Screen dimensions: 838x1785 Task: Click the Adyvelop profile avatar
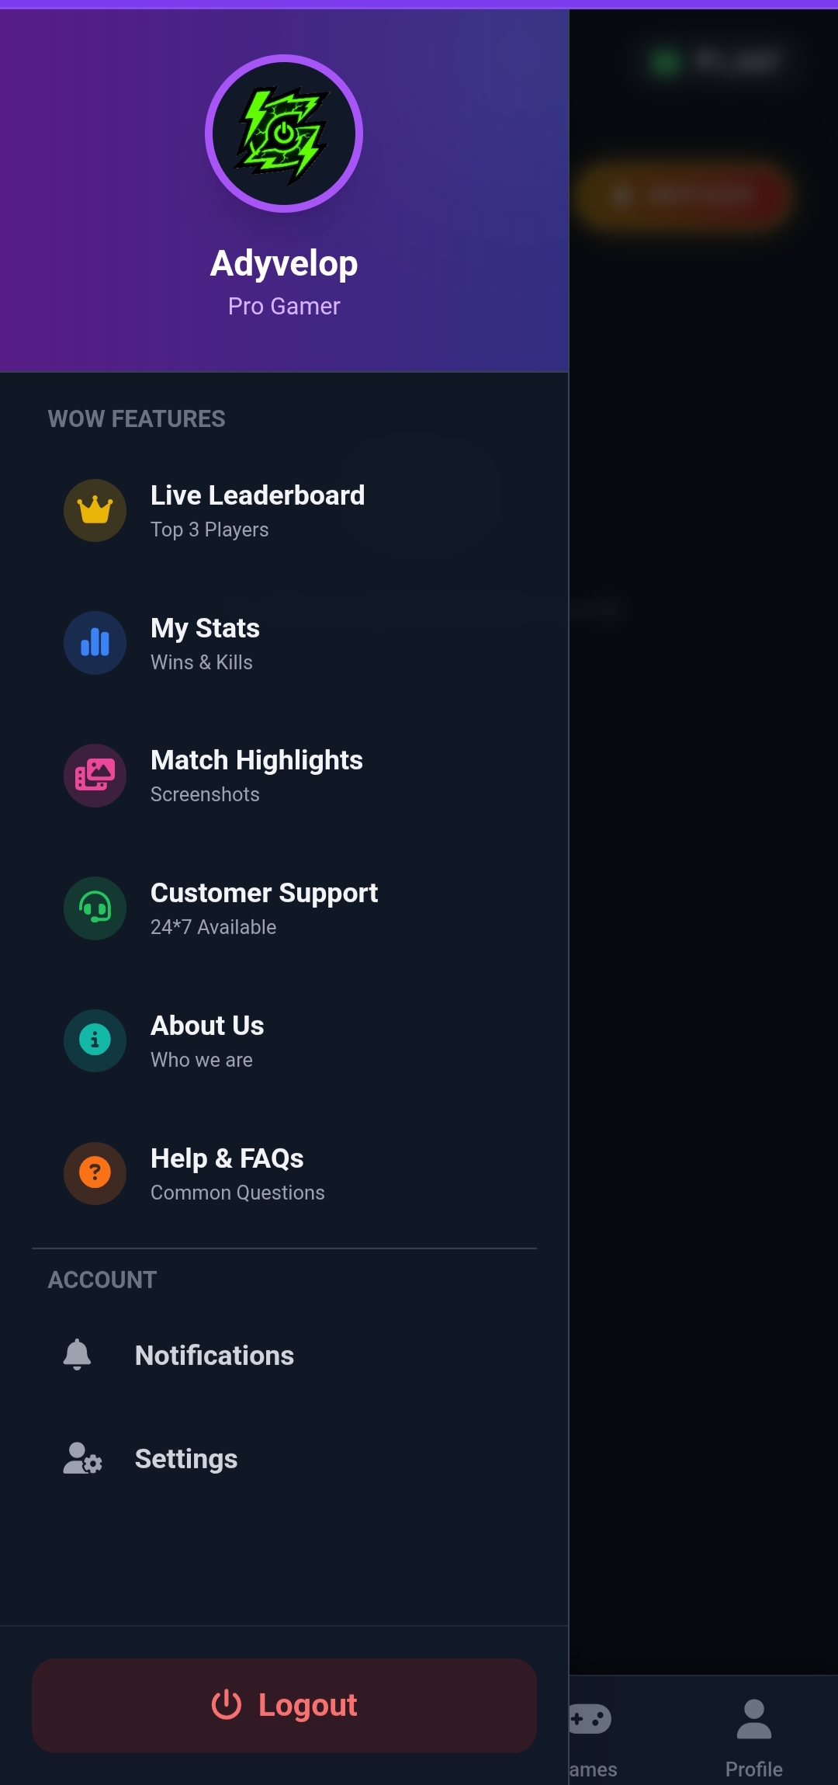point(284,134)
